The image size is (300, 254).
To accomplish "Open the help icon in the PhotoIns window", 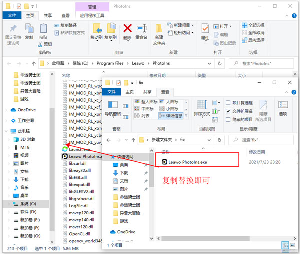I will coord(294,16).
